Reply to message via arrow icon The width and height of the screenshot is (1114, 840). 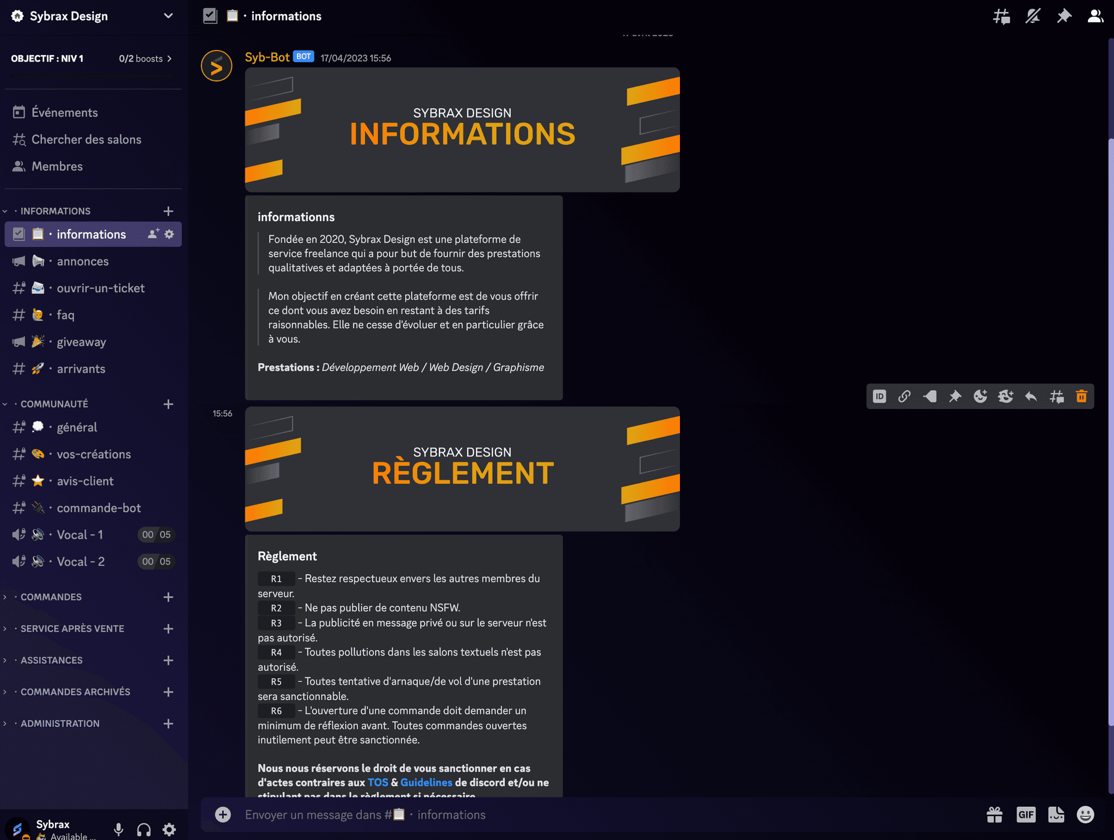(x=1031, y=397)
